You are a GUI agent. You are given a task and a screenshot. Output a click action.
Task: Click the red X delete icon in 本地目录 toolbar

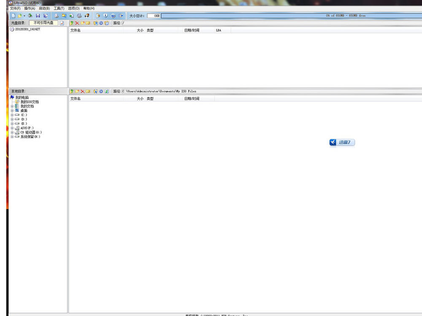(82, 91)
